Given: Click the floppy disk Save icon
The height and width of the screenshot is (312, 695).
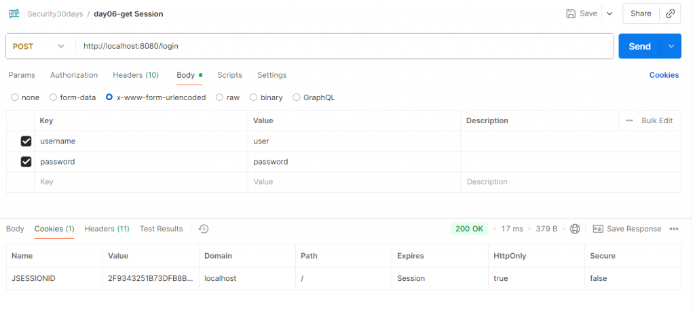Looking at the screenshot, I should pyautogui.click(x=571, y=14).
